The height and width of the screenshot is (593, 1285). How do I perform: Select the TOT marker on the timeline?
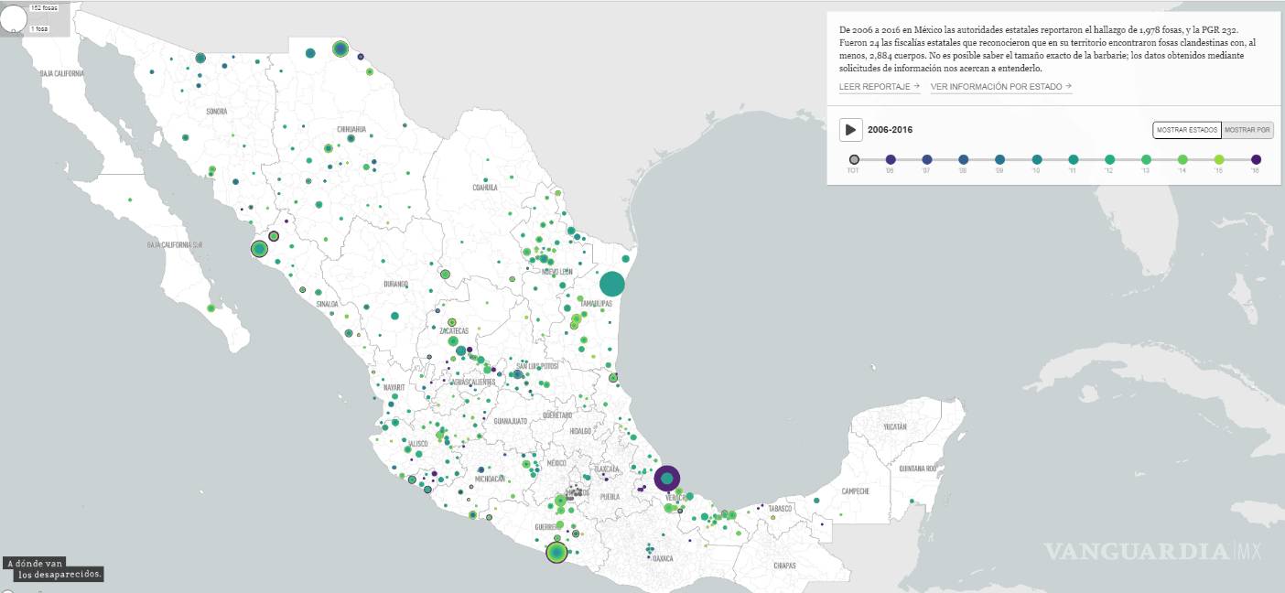pyautogui.click(x=854, y=159)
